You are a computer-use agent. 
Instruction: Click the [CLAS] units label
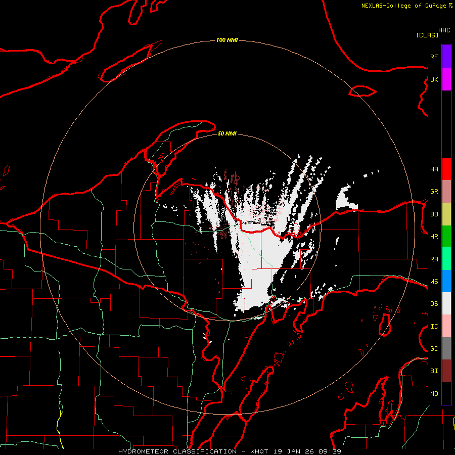tap(427, 35)
